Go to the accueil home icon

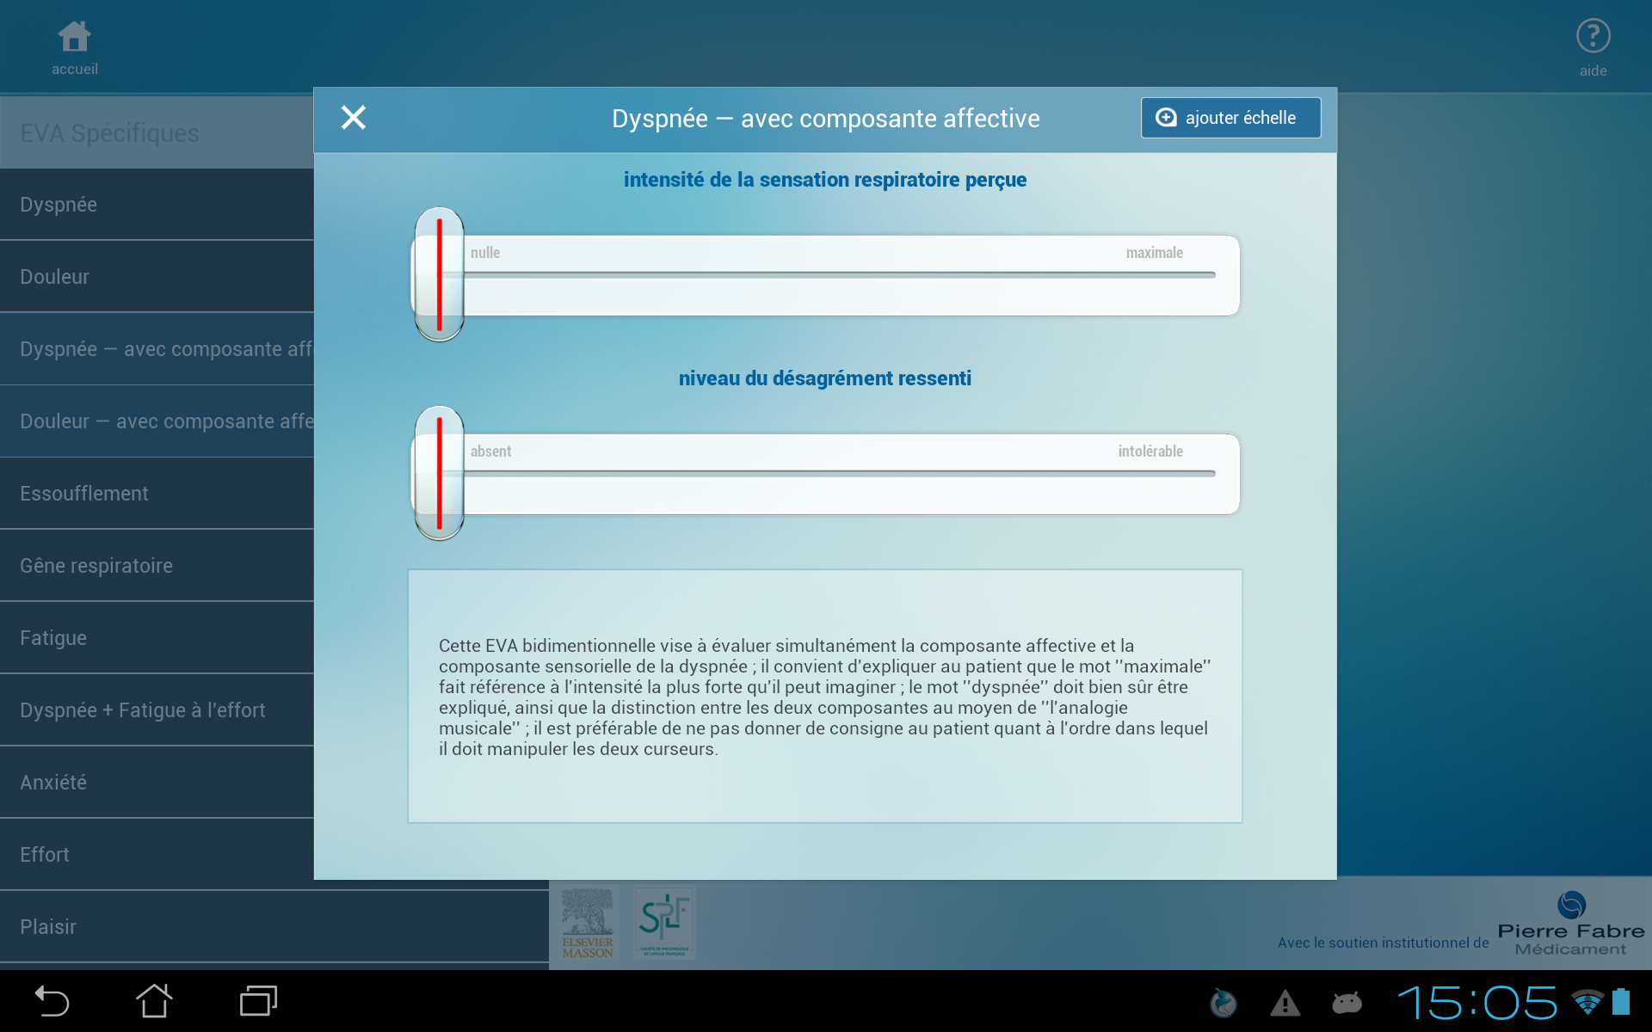[x=74, y=47]
